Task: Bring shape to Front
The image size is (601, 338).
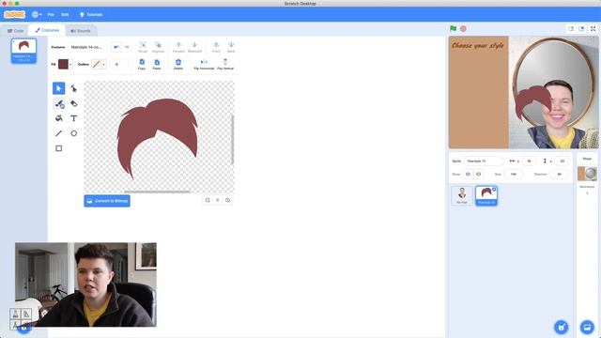Action: point(216,47)
